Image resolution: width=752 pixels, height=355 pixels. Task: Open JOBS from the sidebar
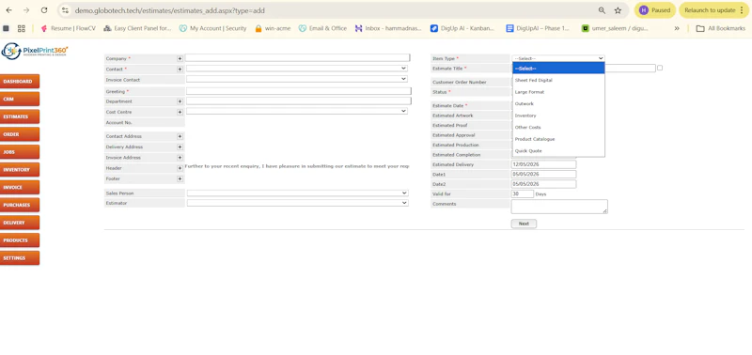[x=20, y=152]
